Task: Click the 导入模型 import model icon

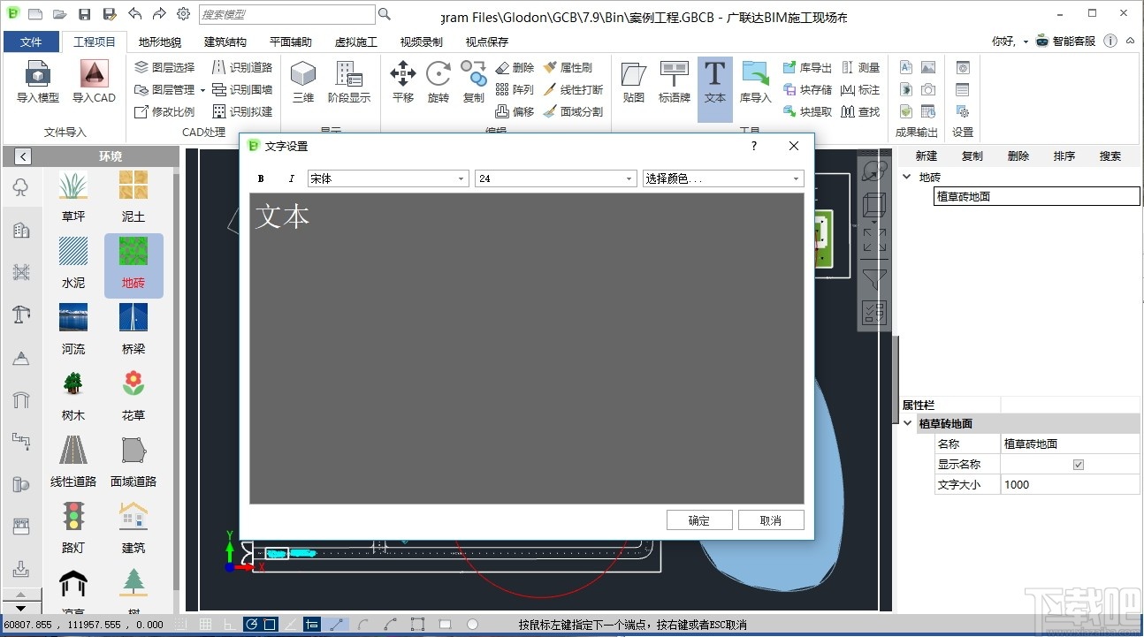Action: [x=38, y=82]
